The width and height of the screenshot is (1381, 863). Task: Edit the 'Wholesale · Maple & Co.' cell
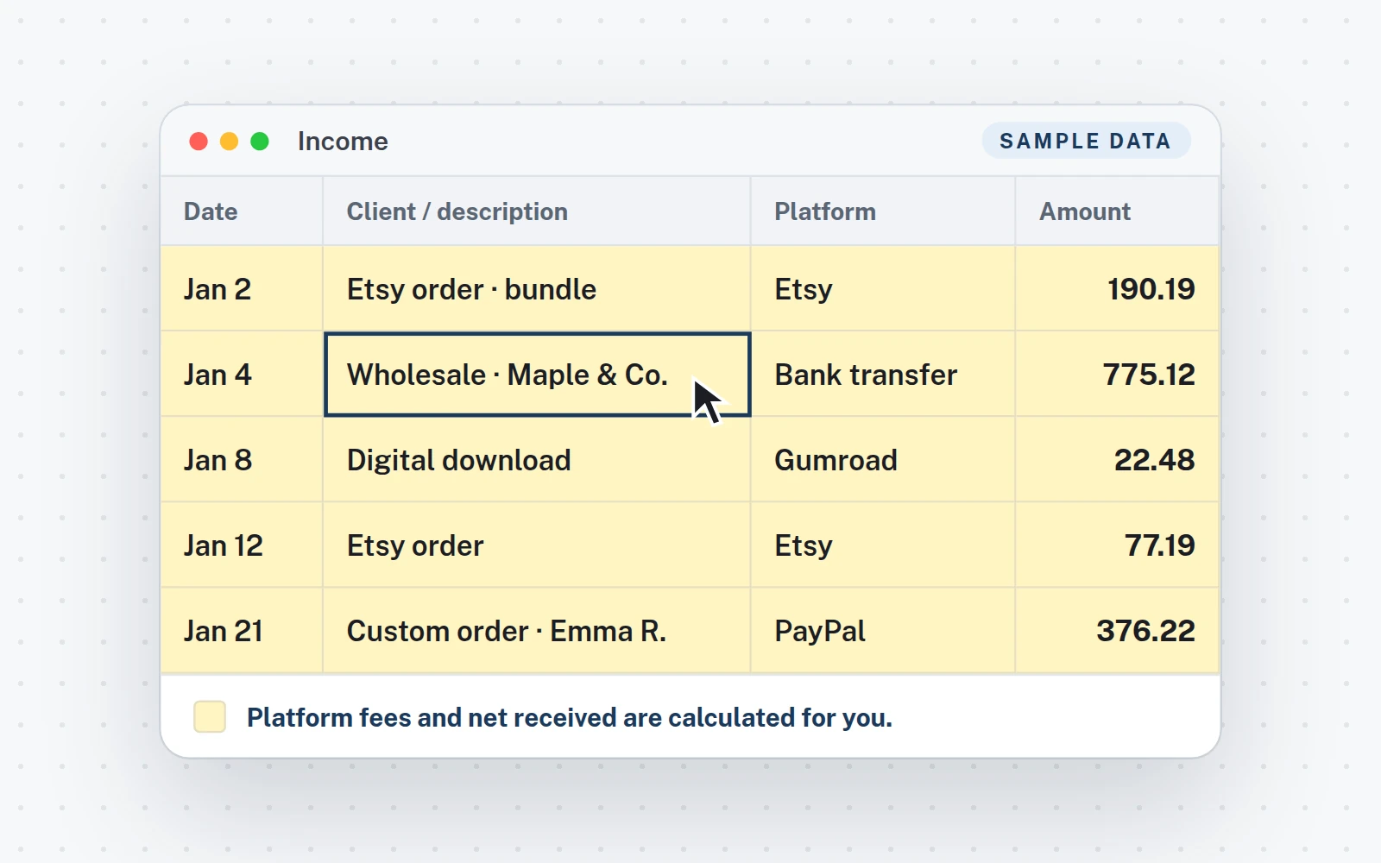tap(537, 375)
